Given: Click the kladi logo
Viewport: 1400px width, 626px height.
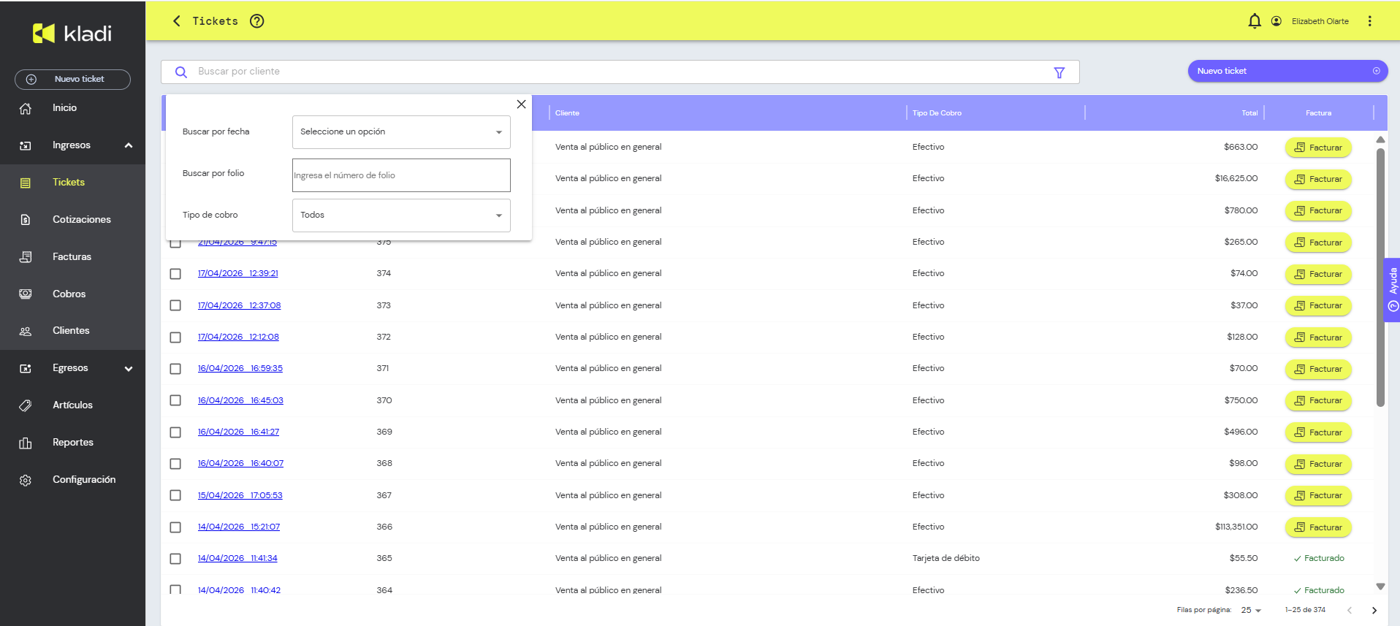Looking at the screenshot, I should [x=72, y=33].
